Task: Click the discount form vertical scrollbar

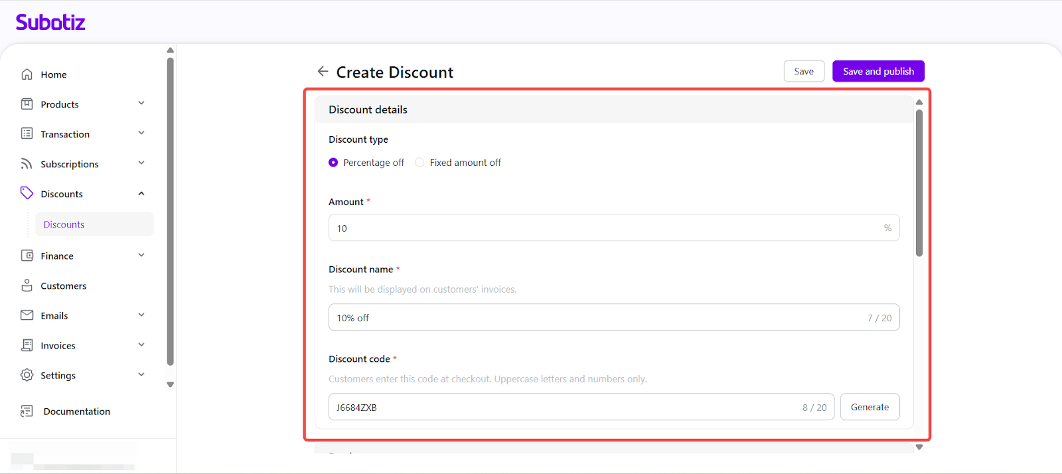Action: tap(919, 183)
